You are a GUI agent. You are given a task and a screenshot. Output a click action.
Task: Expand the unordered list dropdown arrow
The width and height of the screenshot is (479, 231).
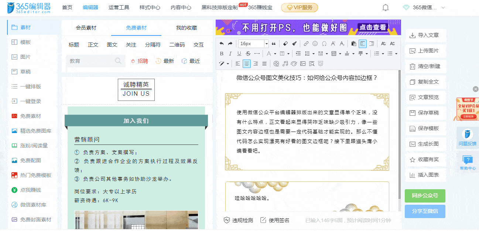396,54
